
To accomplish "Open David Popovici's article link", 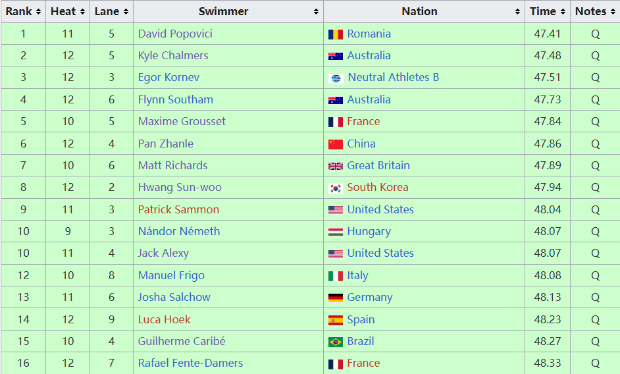I will coord(175,34).
